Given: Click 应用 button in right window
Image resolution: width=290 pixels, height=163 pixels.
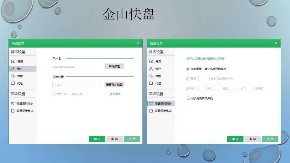Looking at the screenshot, I should pyautogui.click(x=270, y=139).
